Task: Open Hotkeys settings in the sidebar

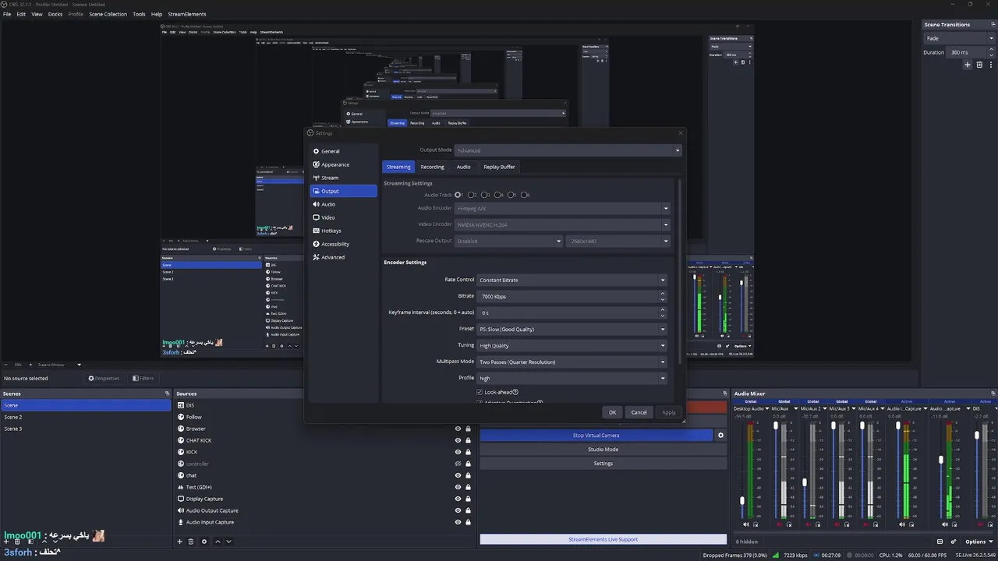Action: 343,231
